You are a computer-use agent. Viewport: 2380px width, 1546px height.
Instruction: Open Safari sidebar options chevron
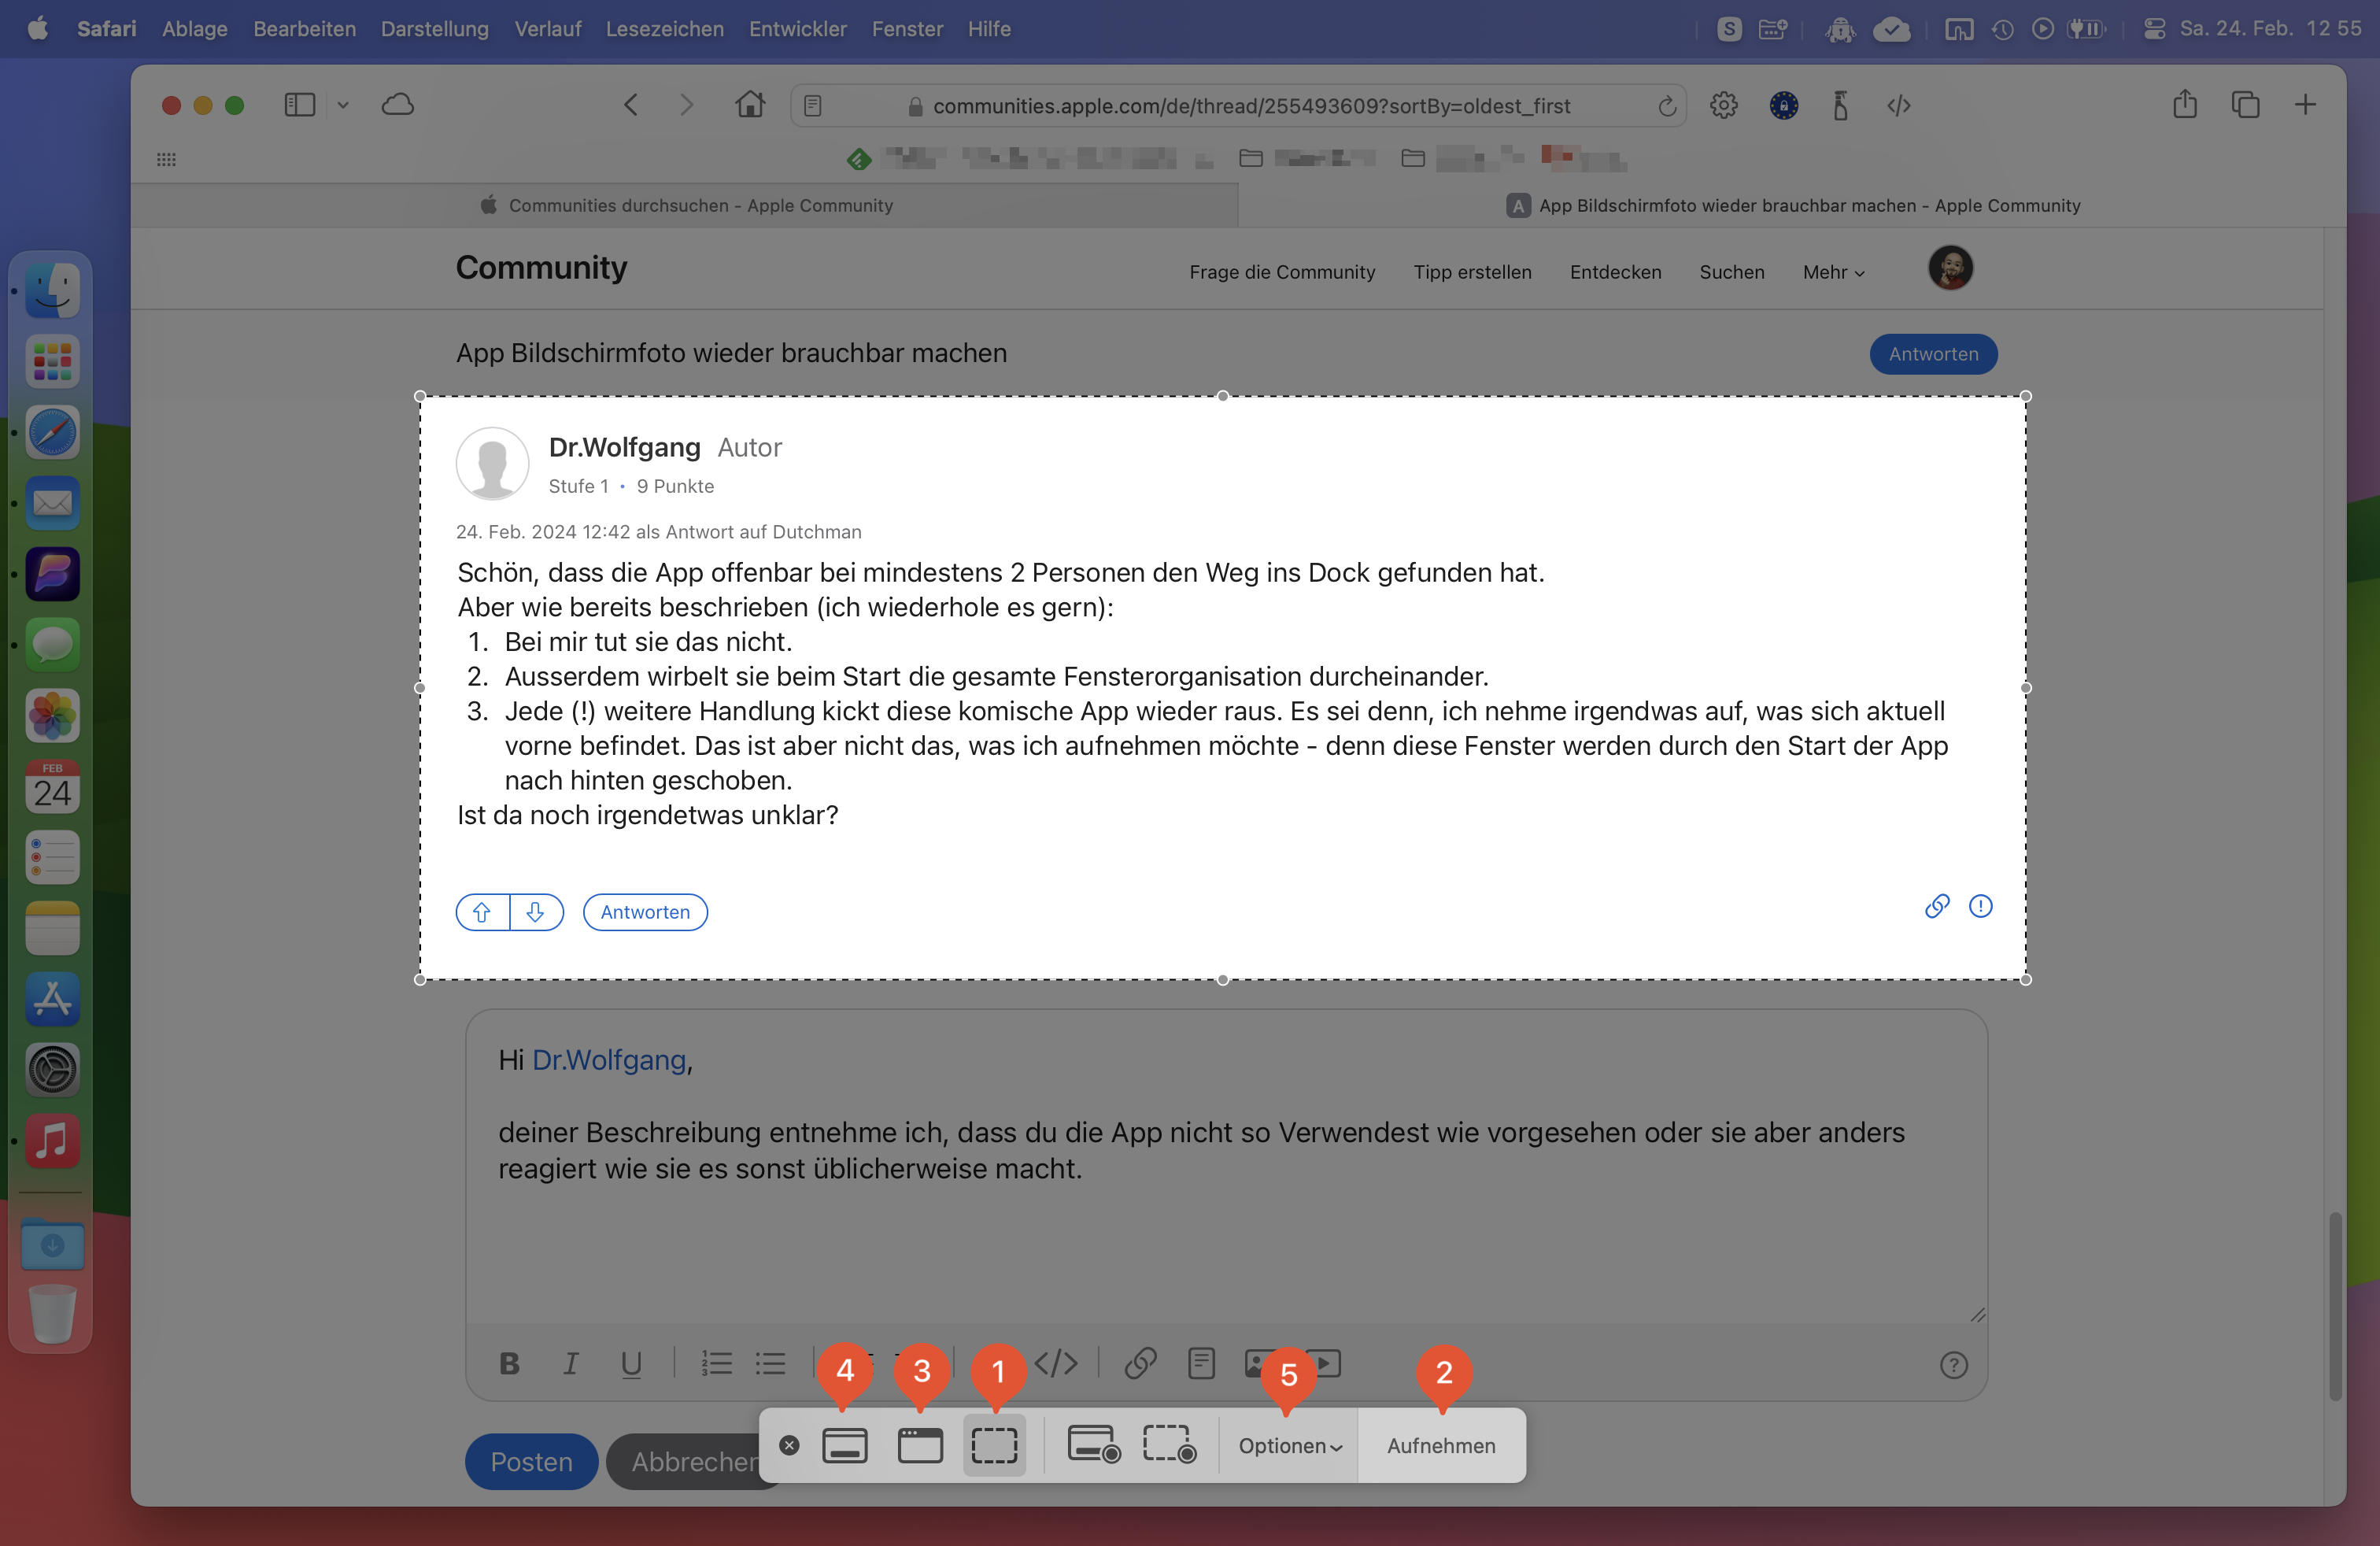tap(343, 105)
